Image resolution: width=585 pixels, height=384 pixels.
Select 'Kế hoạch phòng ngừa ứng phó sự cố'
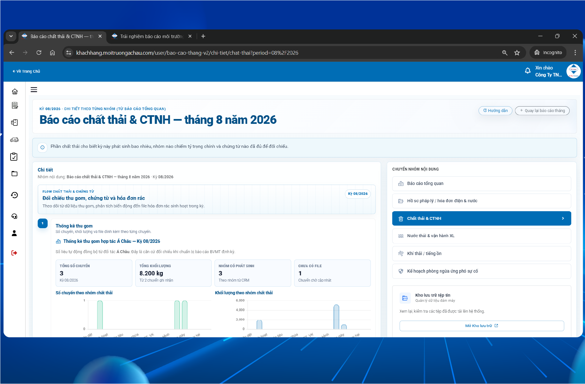481,271
